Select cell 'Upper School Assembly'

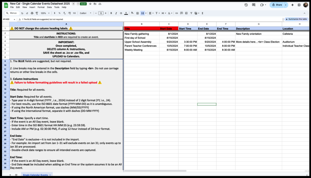[142, 42]
